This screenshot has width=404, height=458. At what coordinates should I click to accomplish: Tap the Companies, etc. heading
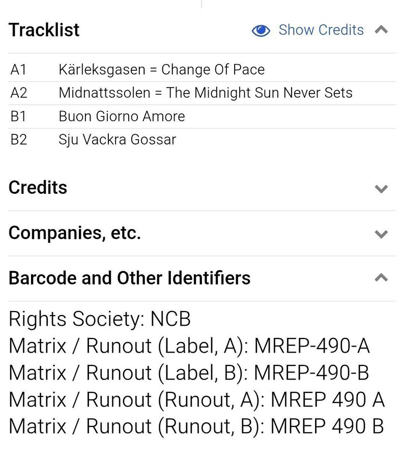point(75,233)
